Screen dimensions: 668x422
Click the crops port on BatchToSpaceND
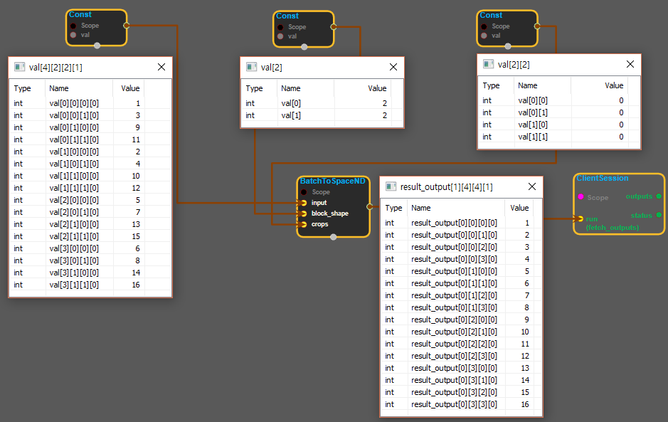(304, 224)
